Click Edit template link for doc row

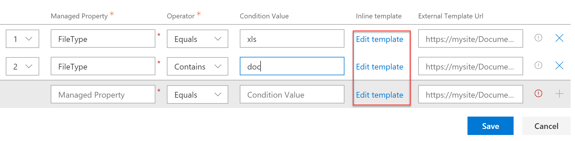coord(380,67)
